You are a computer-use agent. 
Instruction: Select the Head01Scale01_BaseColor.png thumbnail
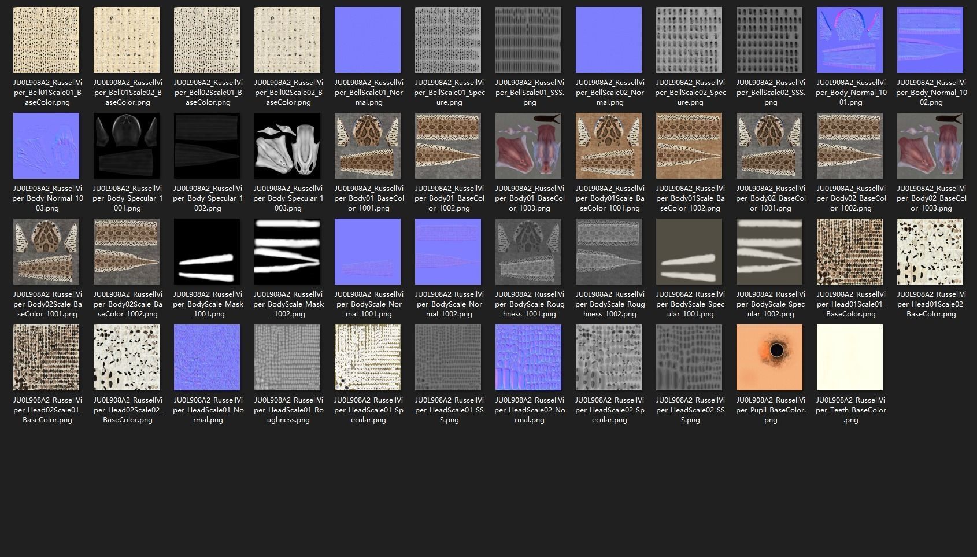click(850, 252)
